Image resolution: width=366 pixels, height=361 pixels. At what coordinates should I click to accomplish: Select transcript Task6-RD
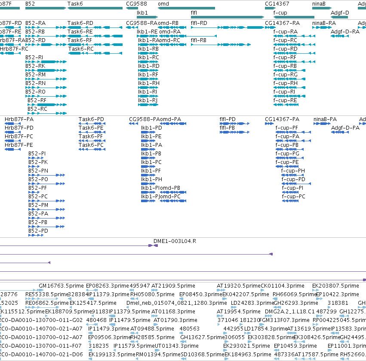click(80, 23)
